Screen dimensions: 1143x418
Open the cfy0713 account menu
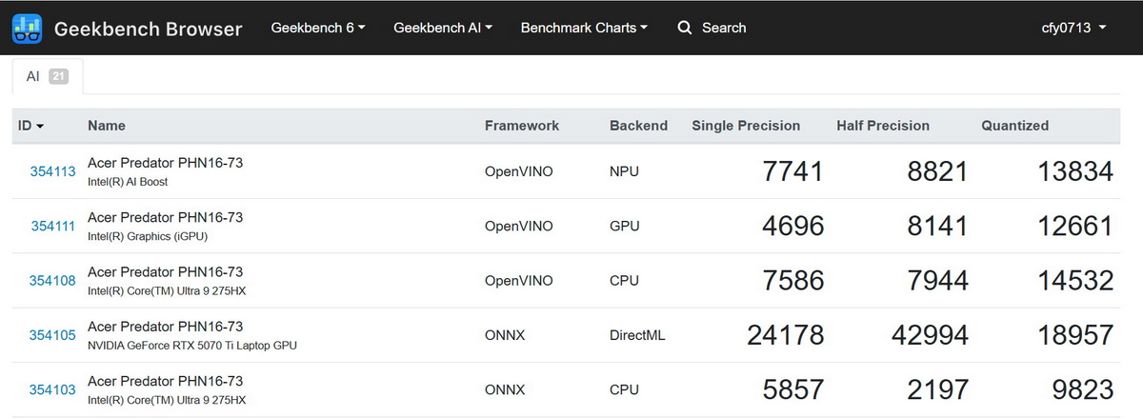1073,28
